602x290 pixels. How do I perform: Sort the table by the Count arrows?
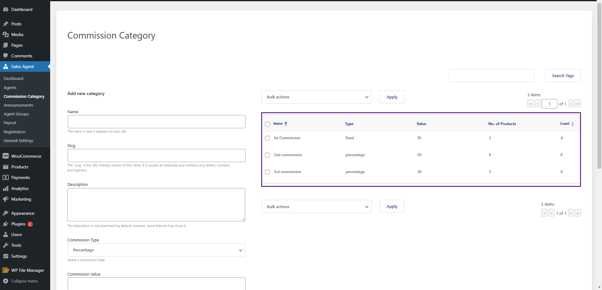[573, 124]
